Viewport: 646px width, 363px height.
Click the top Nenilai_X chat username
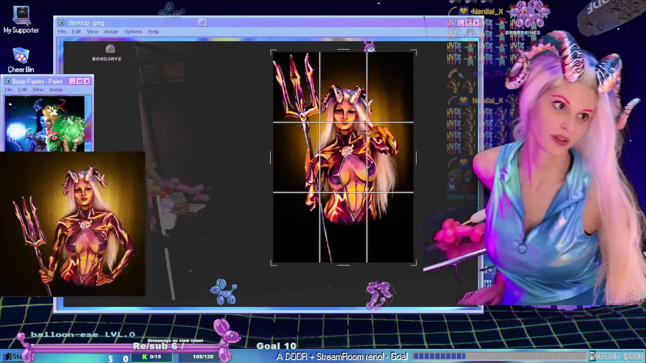487,12
